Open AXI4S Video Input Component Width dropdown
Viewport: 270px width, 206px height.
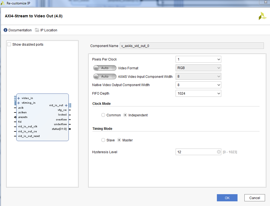pos(198,76)
